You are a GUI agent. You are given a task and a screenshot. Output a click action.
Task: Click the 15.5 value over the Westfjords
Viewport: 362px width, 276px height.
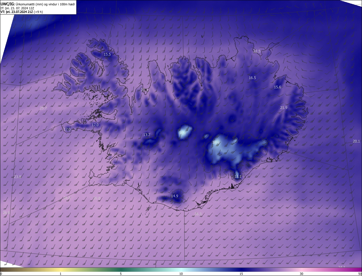(x=107, y=54)
